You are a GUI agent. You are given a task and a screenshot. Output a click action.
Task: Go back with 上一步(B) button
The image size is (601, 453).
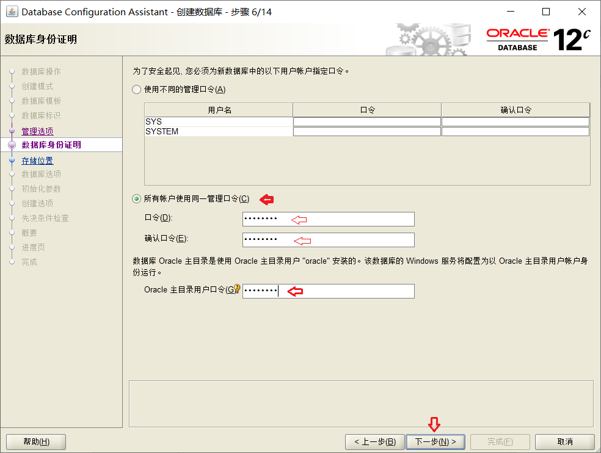pos(375,442)
